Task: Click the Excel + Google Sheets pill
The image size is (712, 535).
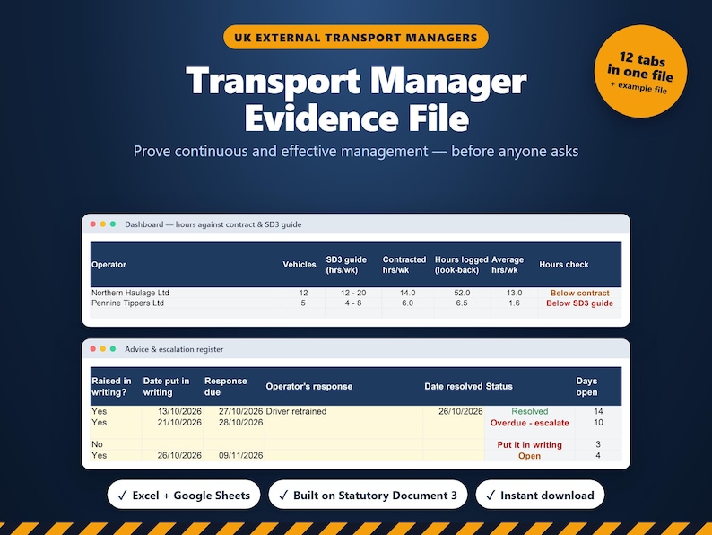Action: 184,495
